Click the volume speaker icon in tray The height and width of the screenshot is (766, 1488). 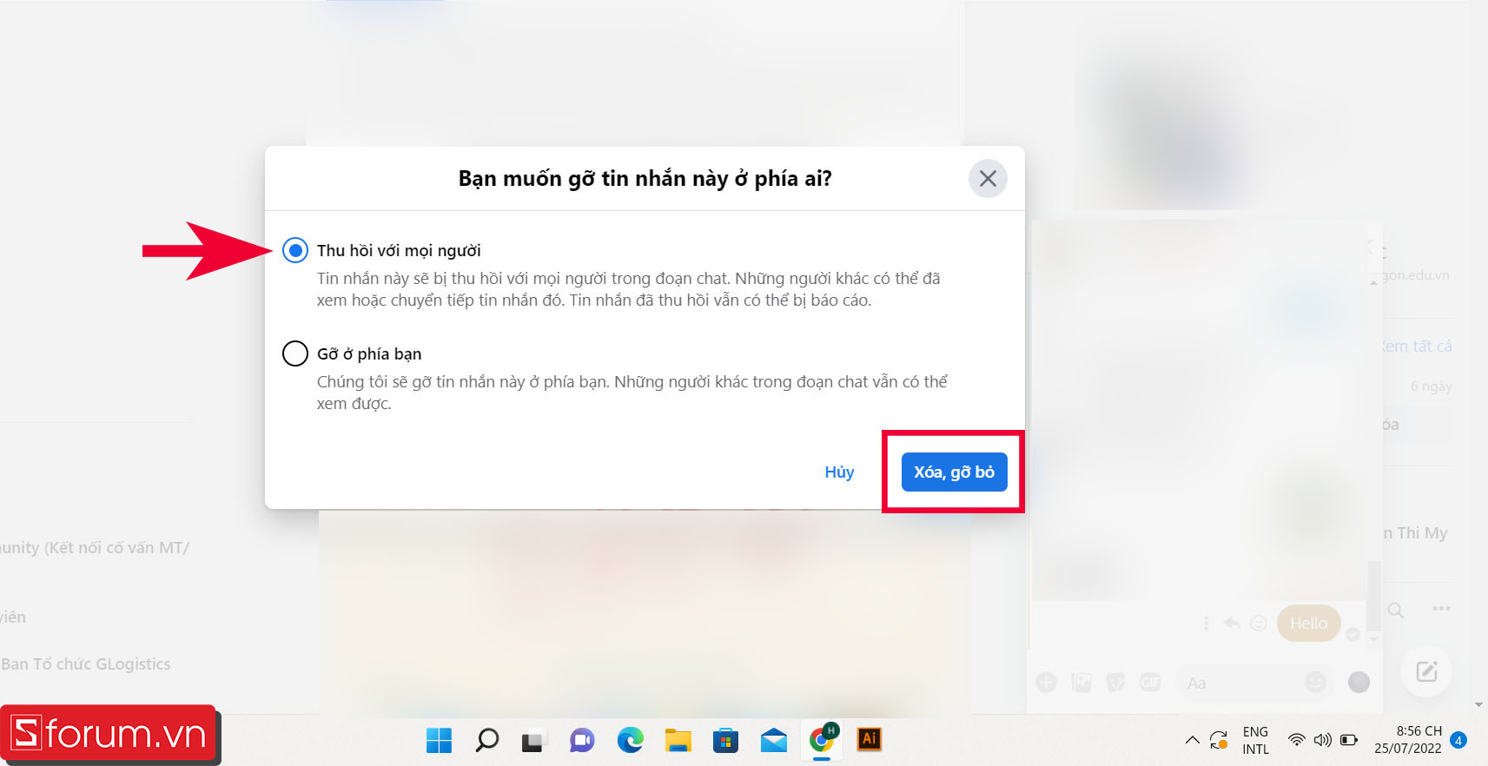pos(1322,740)
